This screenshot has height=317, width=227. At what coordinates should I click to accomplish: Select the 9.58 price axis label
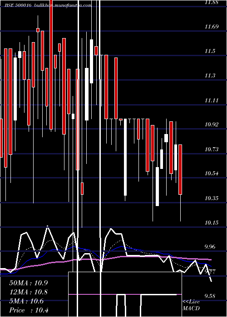point(210,296)
